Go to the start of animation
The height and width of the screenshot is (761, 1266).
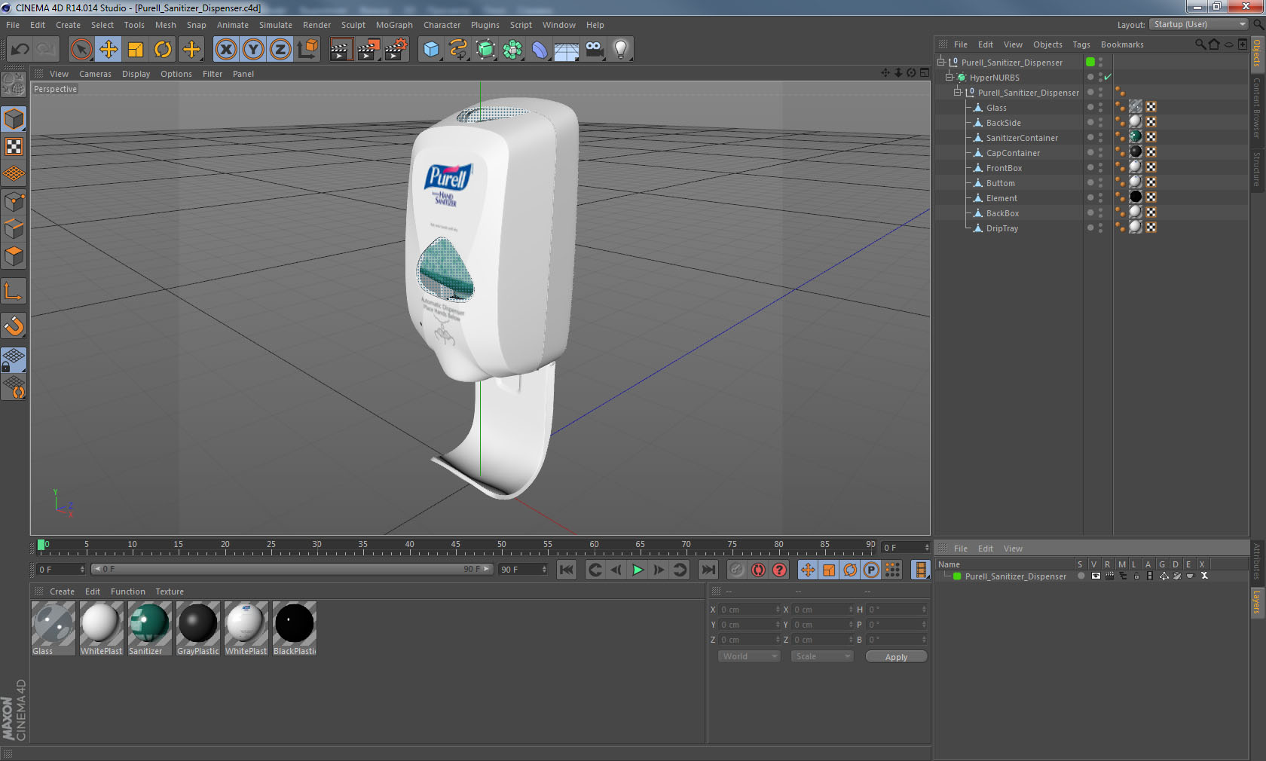point(567,570)
